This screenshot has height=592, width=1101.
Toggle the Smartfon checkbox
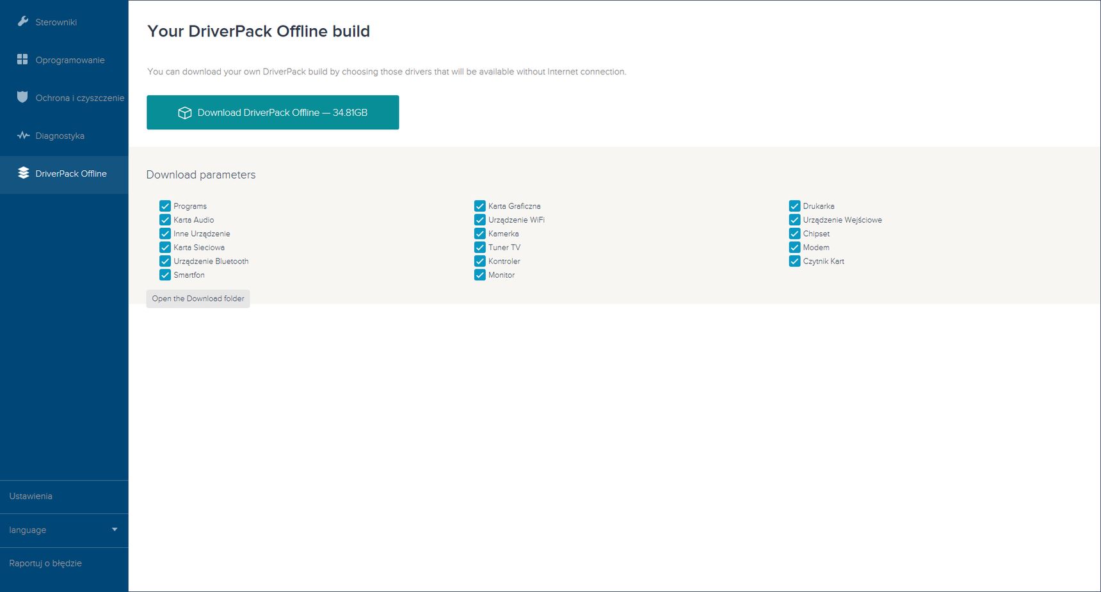coord(165,275)
